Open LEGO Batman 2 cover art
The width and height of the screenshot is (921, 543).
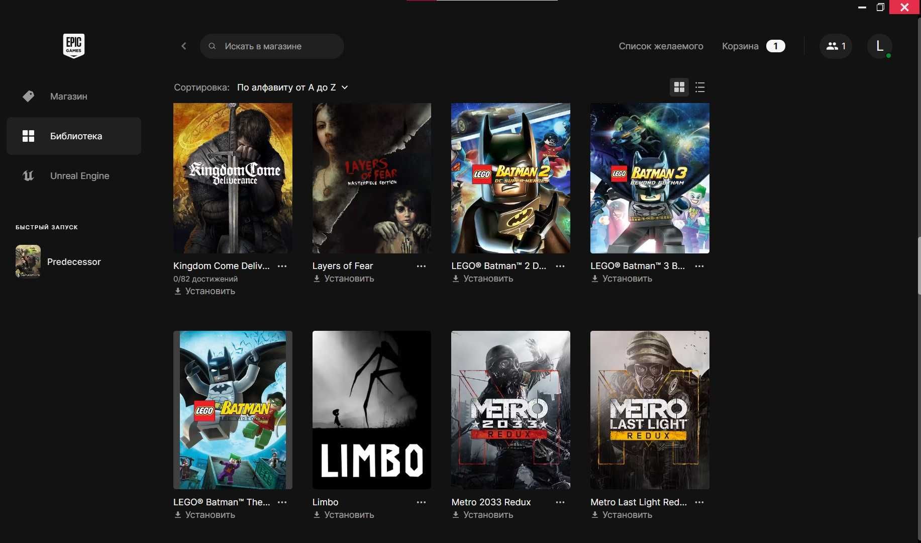(x=510, y=178)
